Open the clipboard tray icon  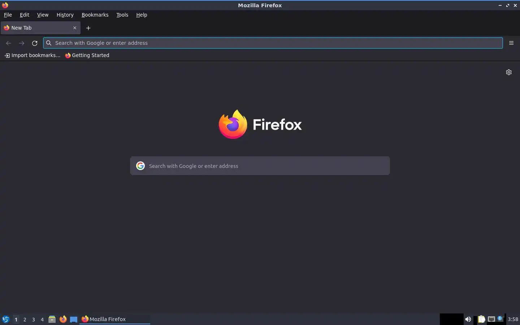[481, 319]
